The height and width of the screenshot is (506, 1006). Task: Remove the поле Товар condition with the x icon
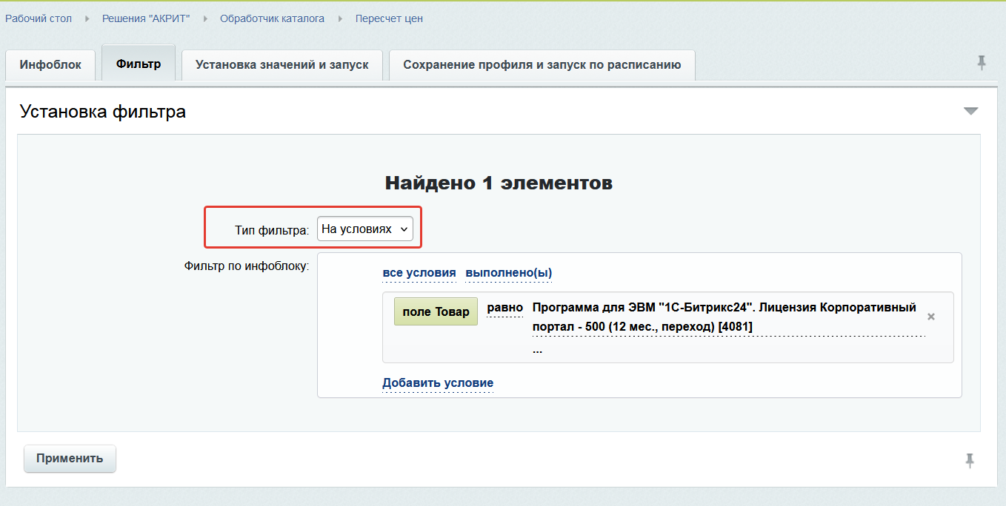pyautogui.click(x=931, y=317)
